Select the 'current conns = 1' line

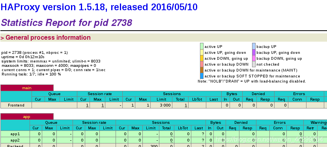[x=53, y=70]
